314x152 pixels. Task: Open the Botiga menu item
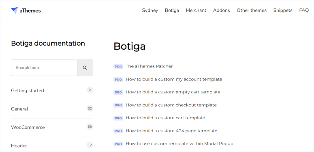pyautogui.click(x=172, y=11)
